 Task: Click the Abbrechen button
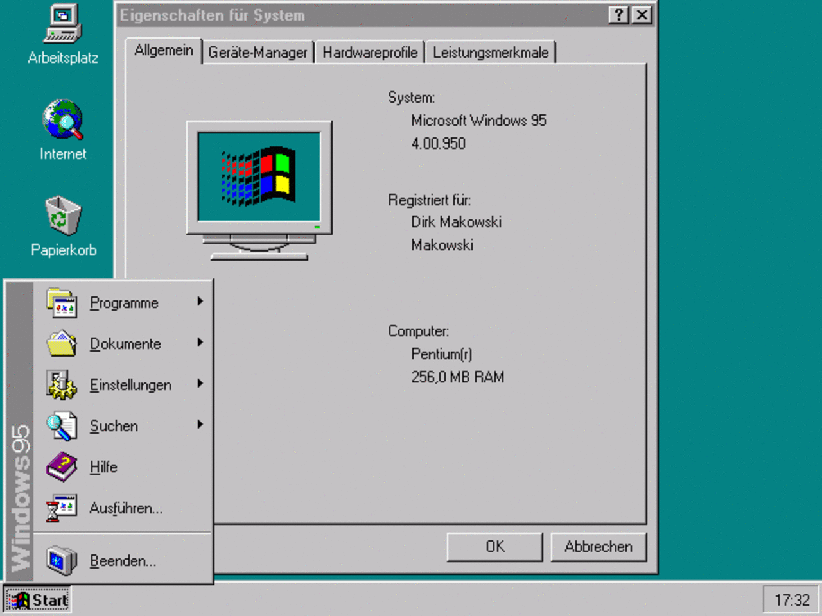(x=599, y=547)
